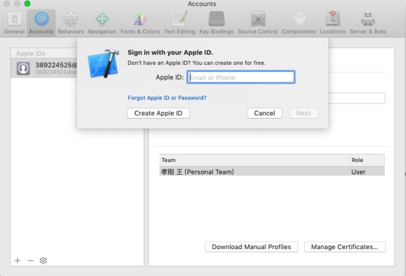
Task: Select the 389224525 account avatar
Action: (23, 68)
